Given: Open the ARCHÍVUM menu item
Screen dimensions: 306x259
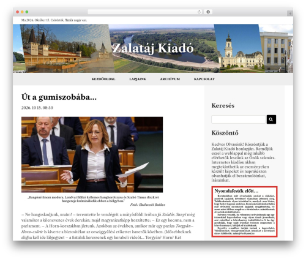Looking at the screenshot, I should (x=170, y=79).
